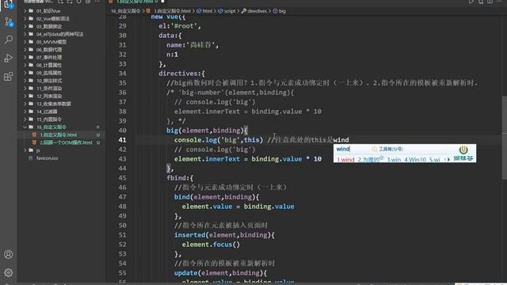Click the 工具箱(分号) IME toolbox link

391,149
